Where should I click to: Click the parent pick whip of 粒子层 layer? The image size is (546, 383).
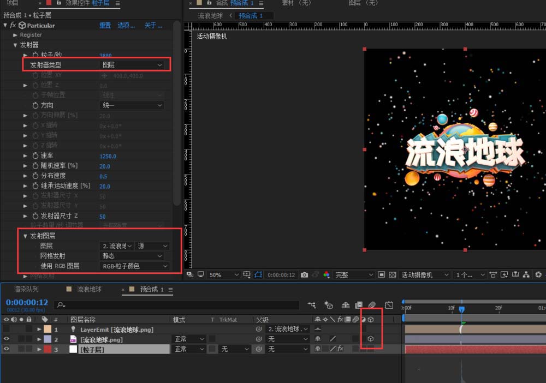tap(259, 349)
